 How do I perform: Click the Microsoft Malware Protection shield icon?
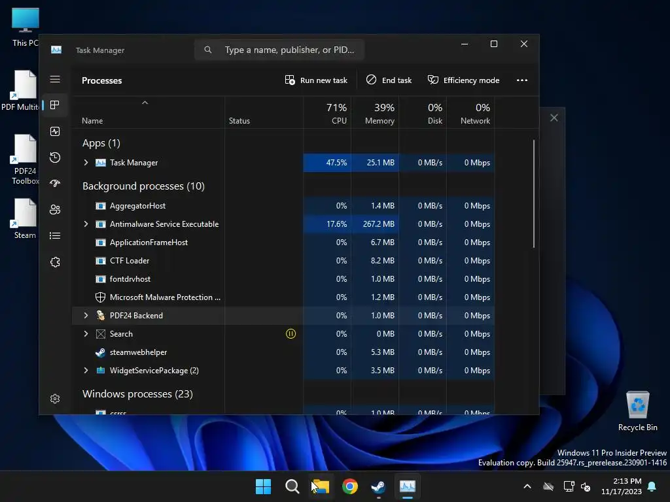100,297
